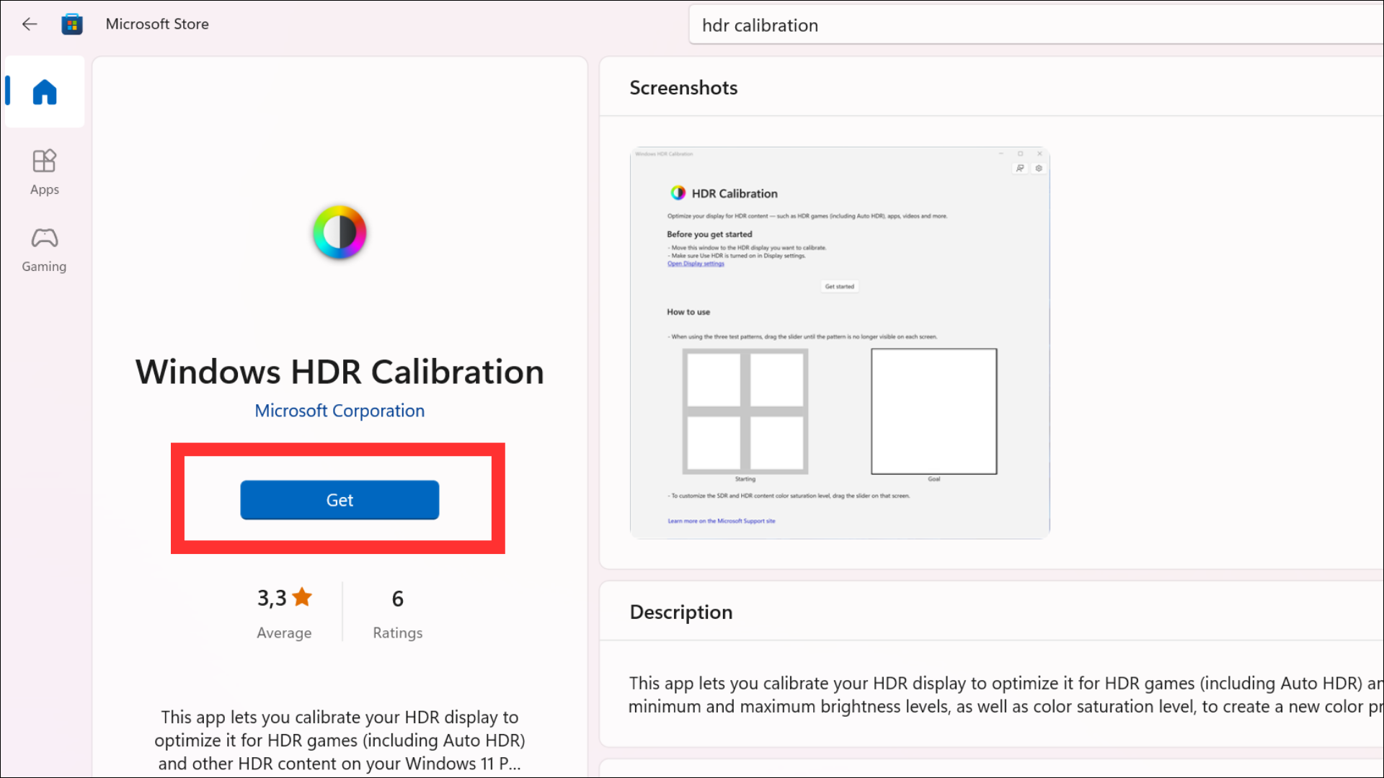Open the Home sidebar section
Viewport: 1384px width, 778px height.
click(45, 92)
